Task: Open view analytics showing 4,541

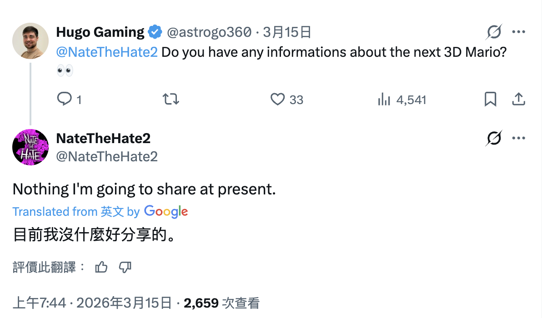Action: (384, 99)
